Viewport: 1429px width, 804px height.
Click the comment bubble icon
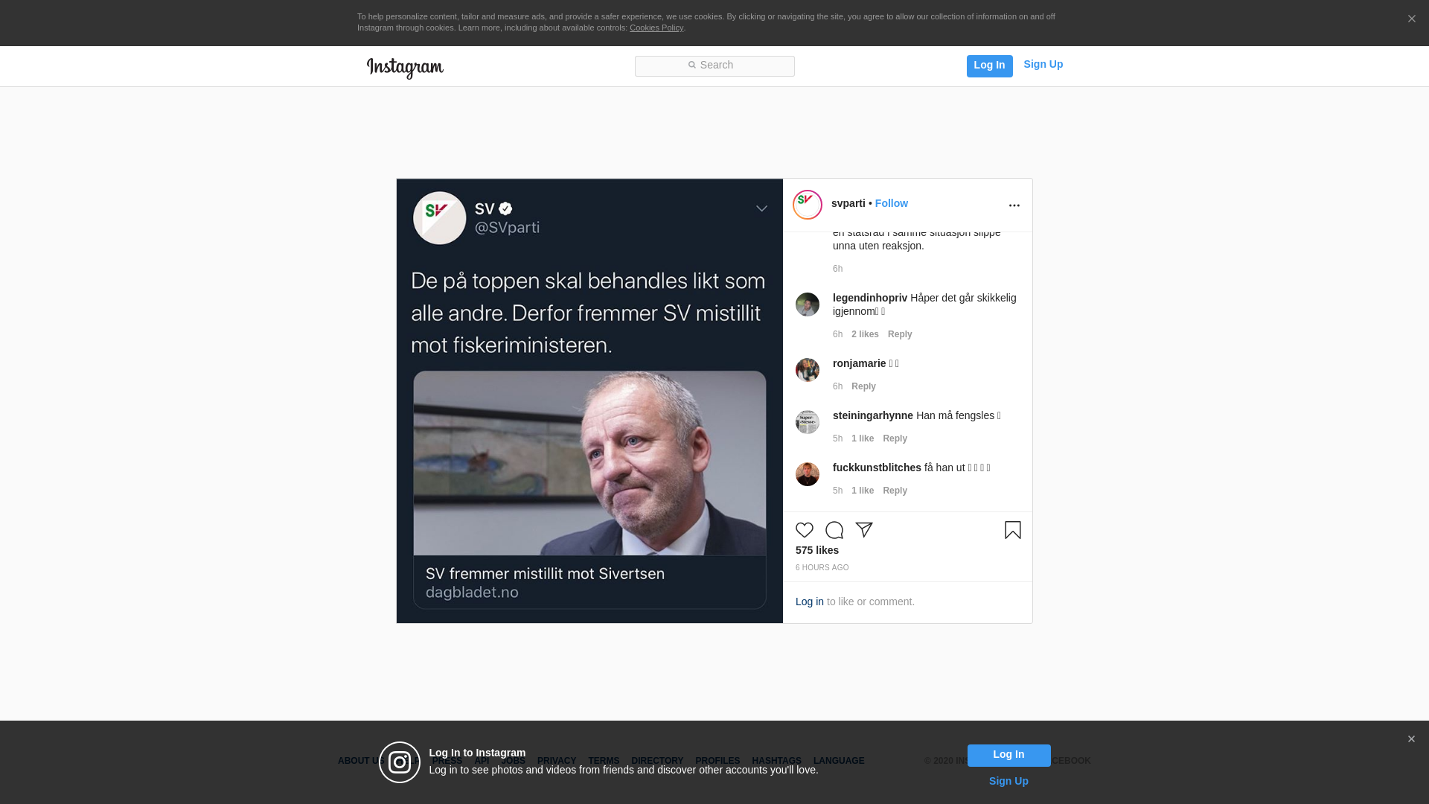point(834,530)
